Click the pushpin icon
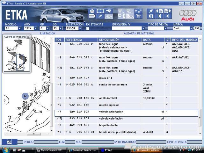 pos(151,11)
